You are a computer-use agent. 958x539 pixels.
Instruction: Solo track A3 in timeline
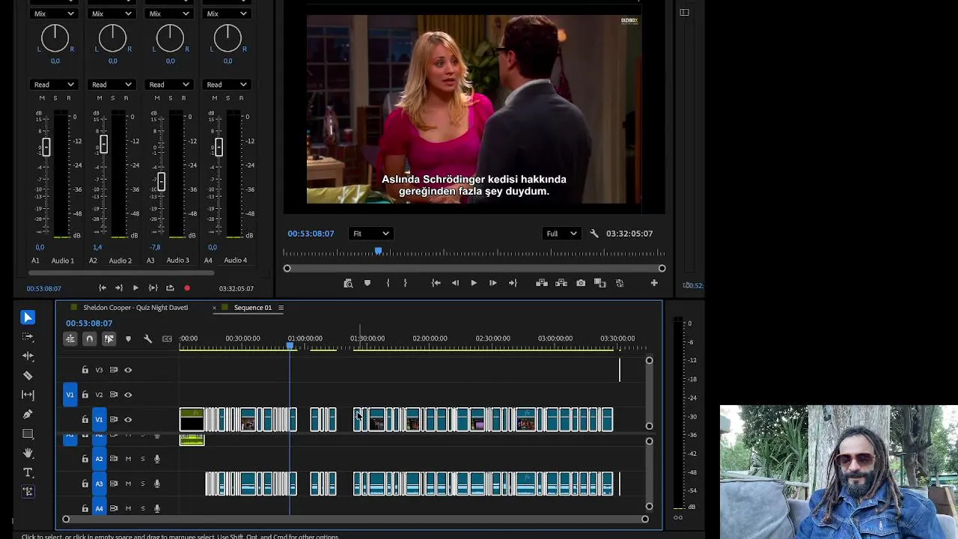pos(142,484)
